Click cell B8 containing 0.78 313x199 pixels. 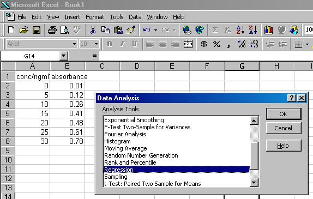[x=68, y=141]
